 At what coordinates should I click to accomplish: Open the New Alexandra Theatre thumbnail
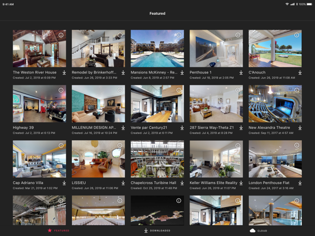pyautogui.click(x=275, y=104)
